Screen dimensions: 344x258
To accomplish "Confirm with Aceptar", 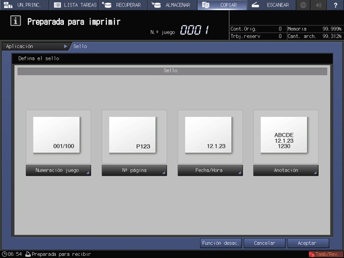I will click(x=308, y=243).
